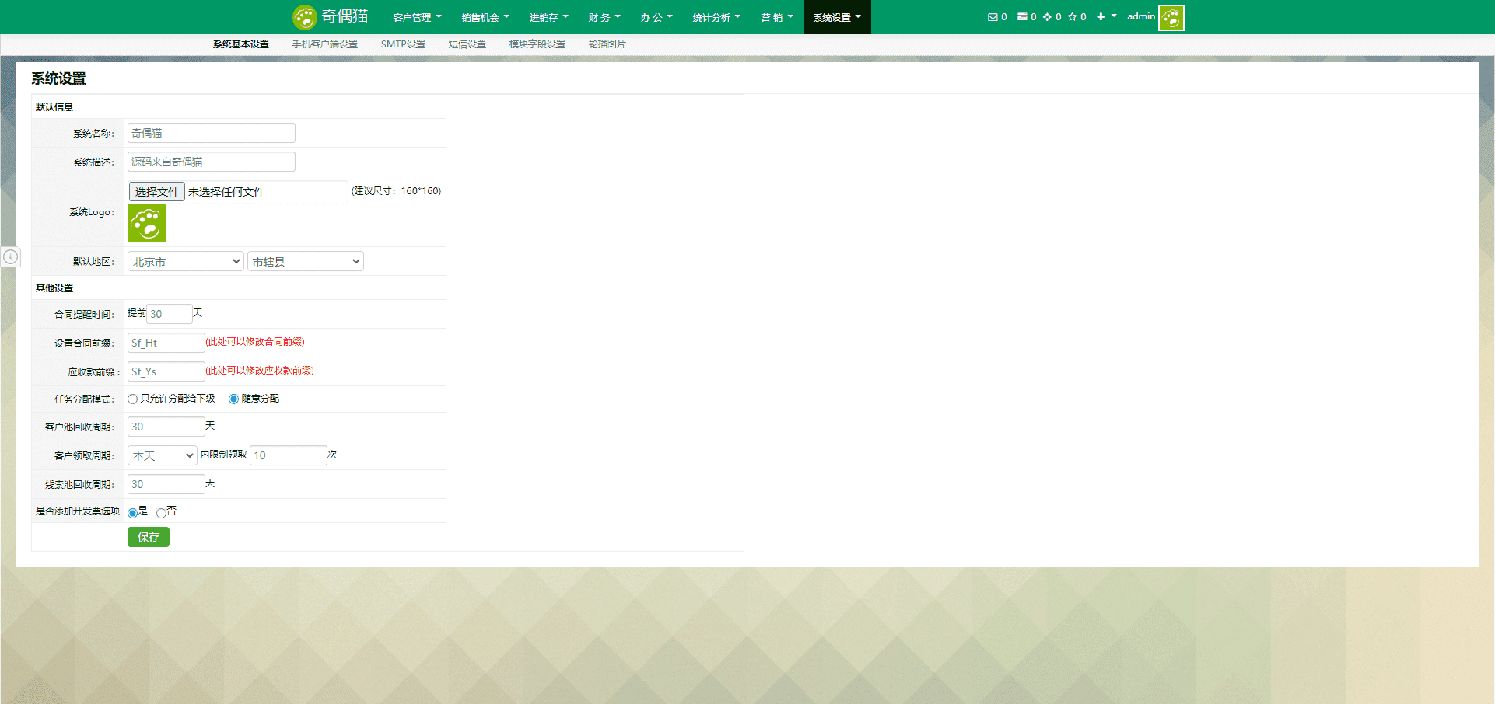
Task: Focus the 系统描述 input field
Action: click(x=212, y=162)
